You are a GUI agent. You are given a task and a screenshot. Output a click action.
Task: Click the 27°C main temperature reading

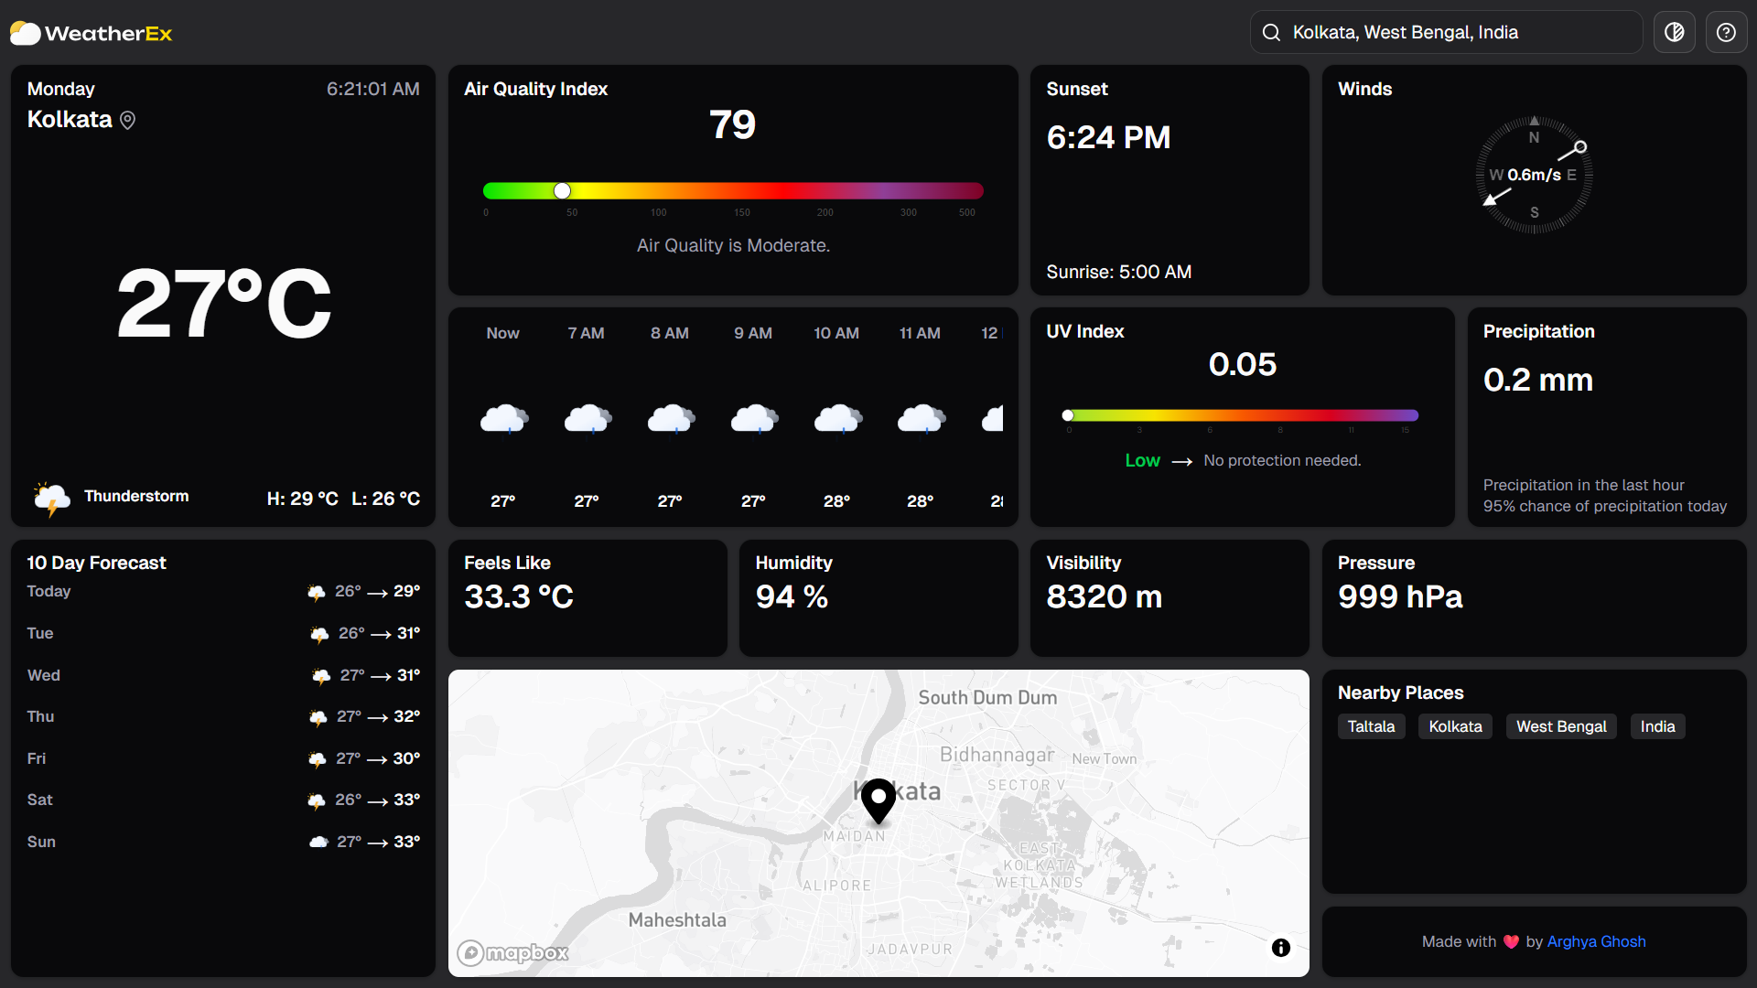point(224,304)
